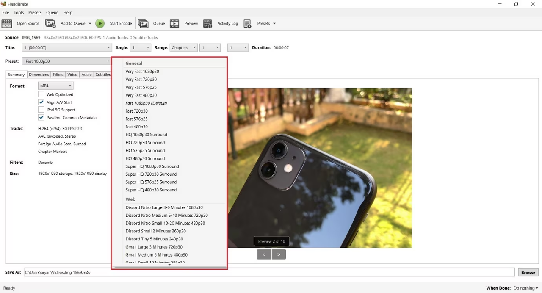Image resolution: width=542 pixels, height=293 pixels.
Task: Open the Activity Log icon
Action: [x=207, y=23]
